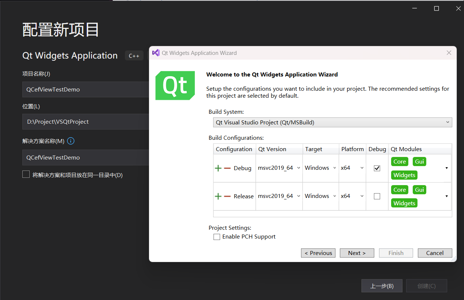Close the Qt Widgets Application Wizard dialog
This screenshot has width=464, height=300.
[x=449, y=53]
